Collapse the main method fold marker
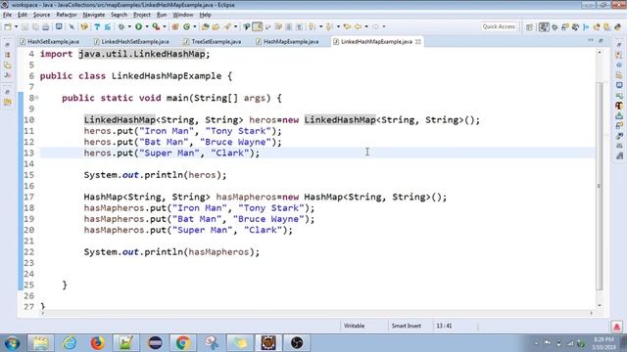The height and width of the screenshot is (352, 627). (x=36, y=98)
